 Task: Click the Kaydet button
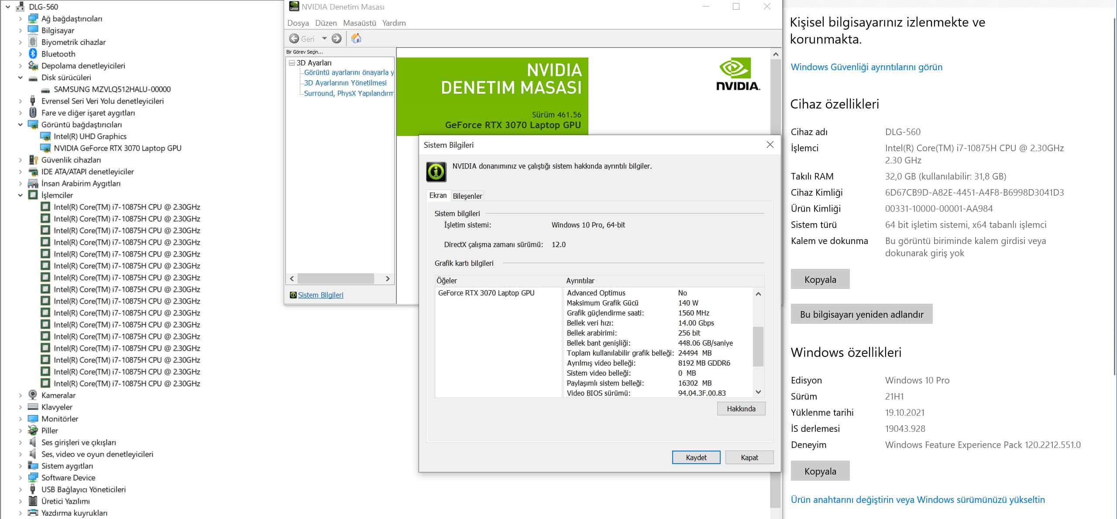coord(696,457)
